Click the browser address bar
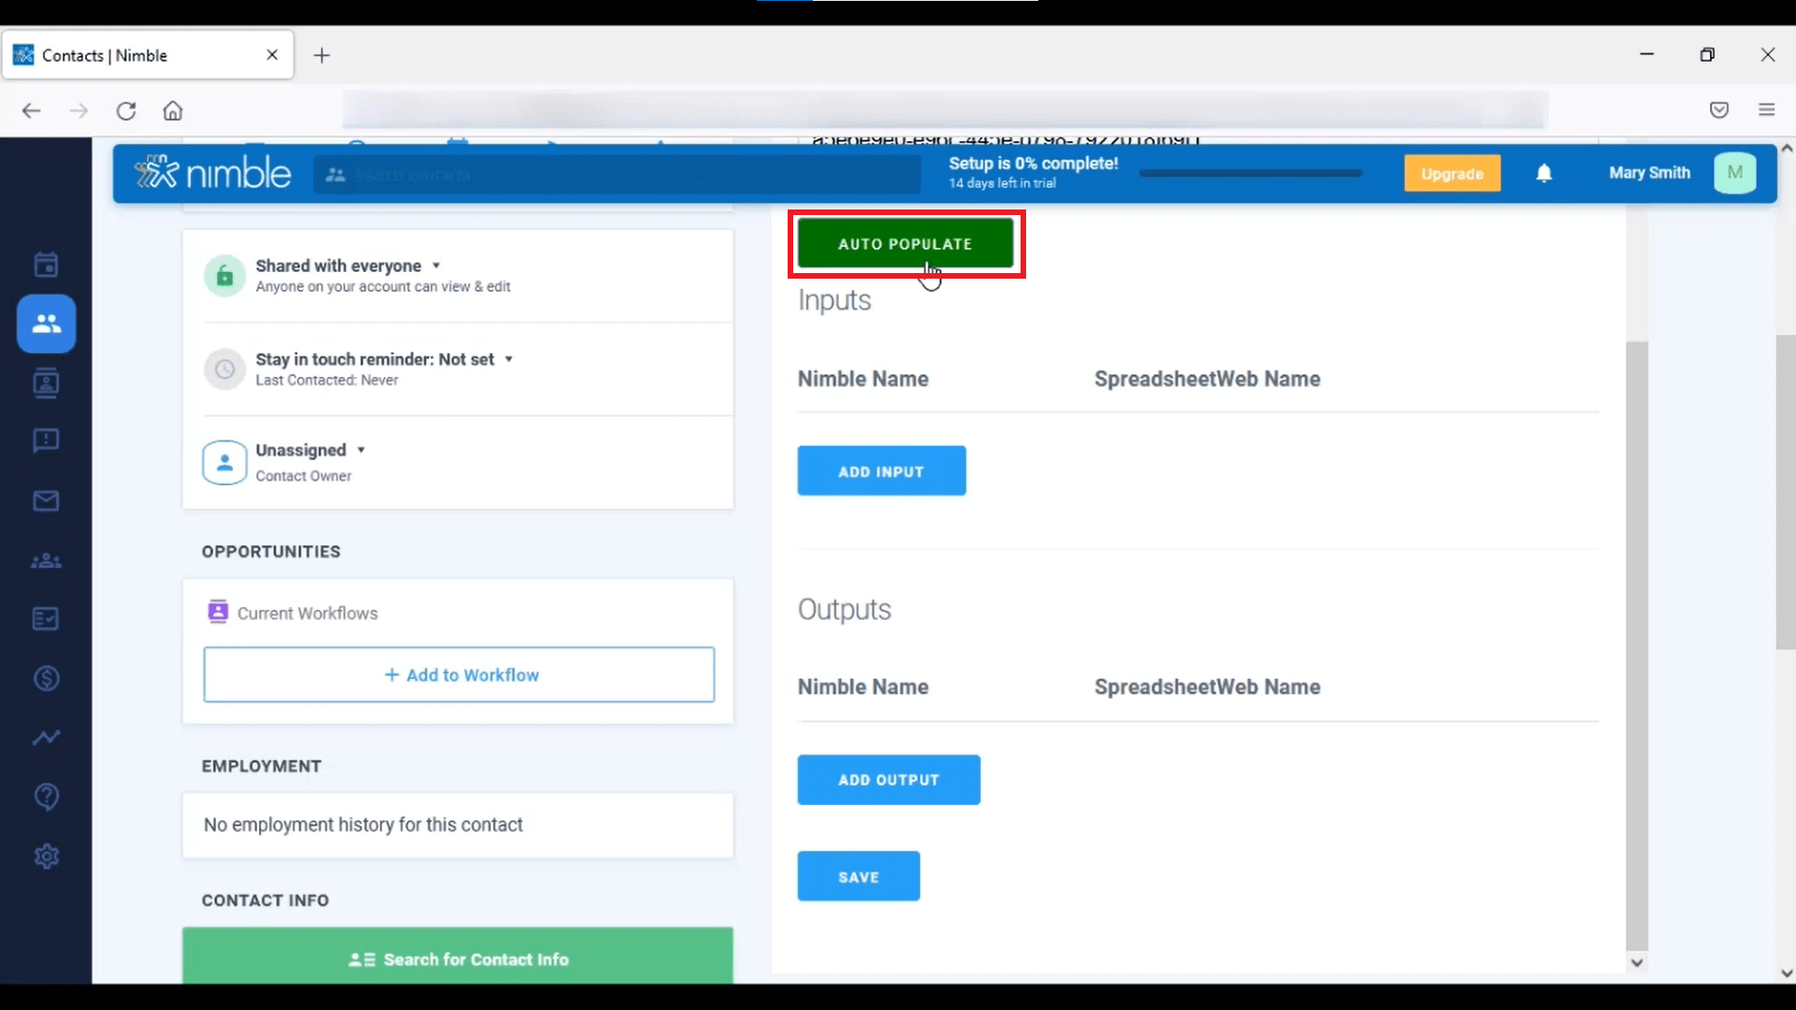 click(x=945, y=110)
